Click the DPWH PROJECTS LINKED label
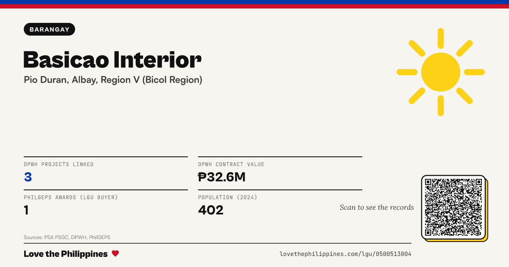 [x=59, y=164]
